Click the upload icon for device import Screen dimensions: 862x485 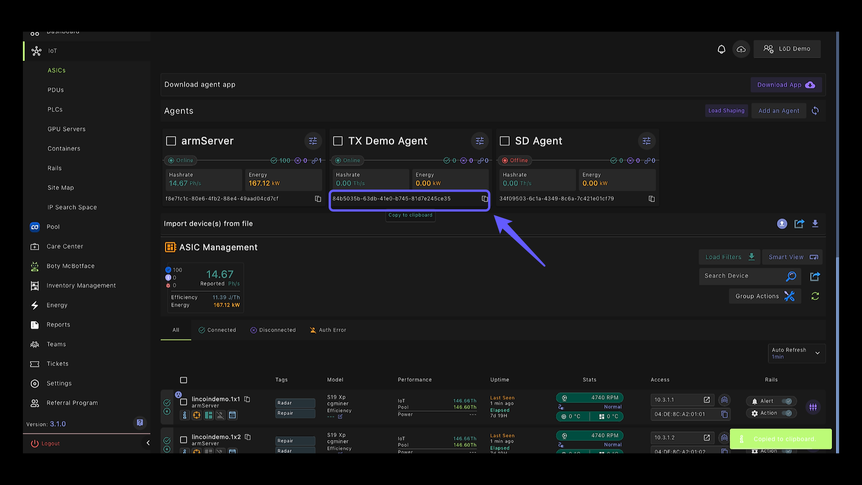(x=782, y=224)
